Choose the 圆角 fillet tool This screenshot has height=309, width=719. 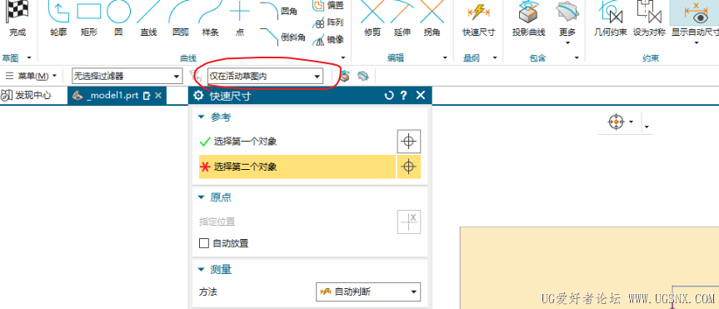279,11
